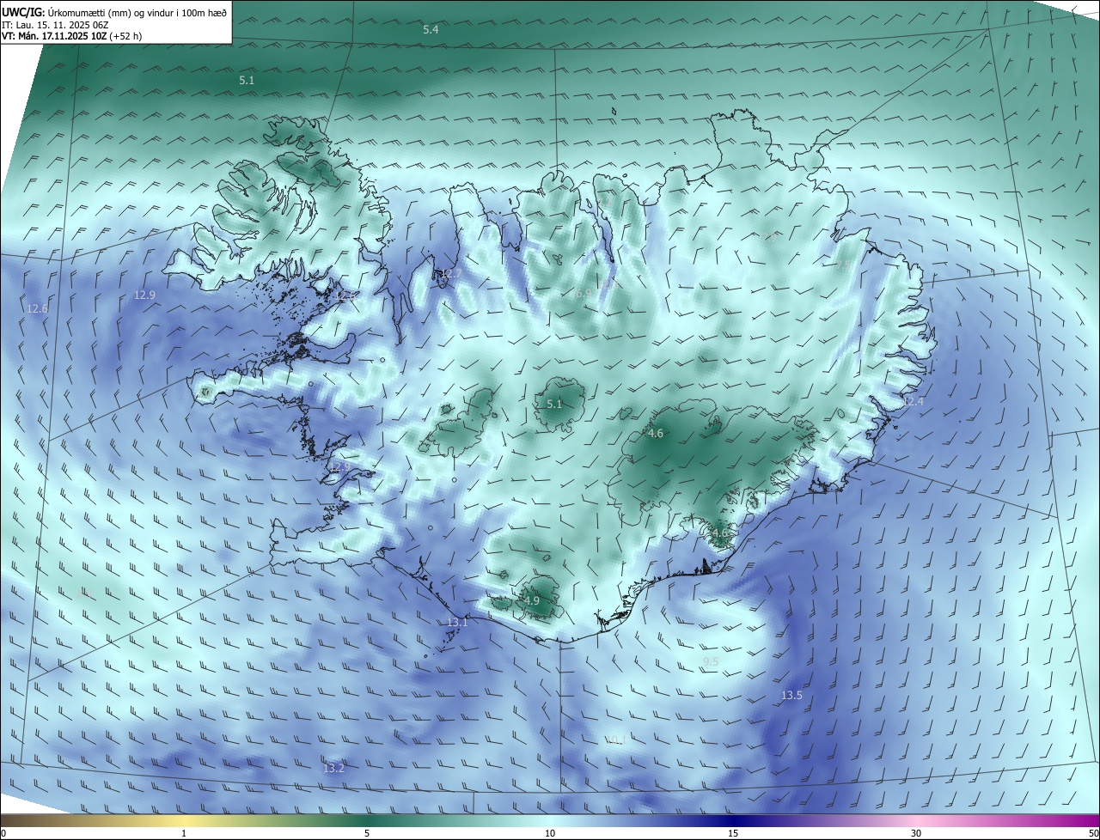Click the 12.6 value inside the Breiðafjörður bay
The width and height of the screenshot is (1100, 840).
pyautogui.click(x=345, y=295)
